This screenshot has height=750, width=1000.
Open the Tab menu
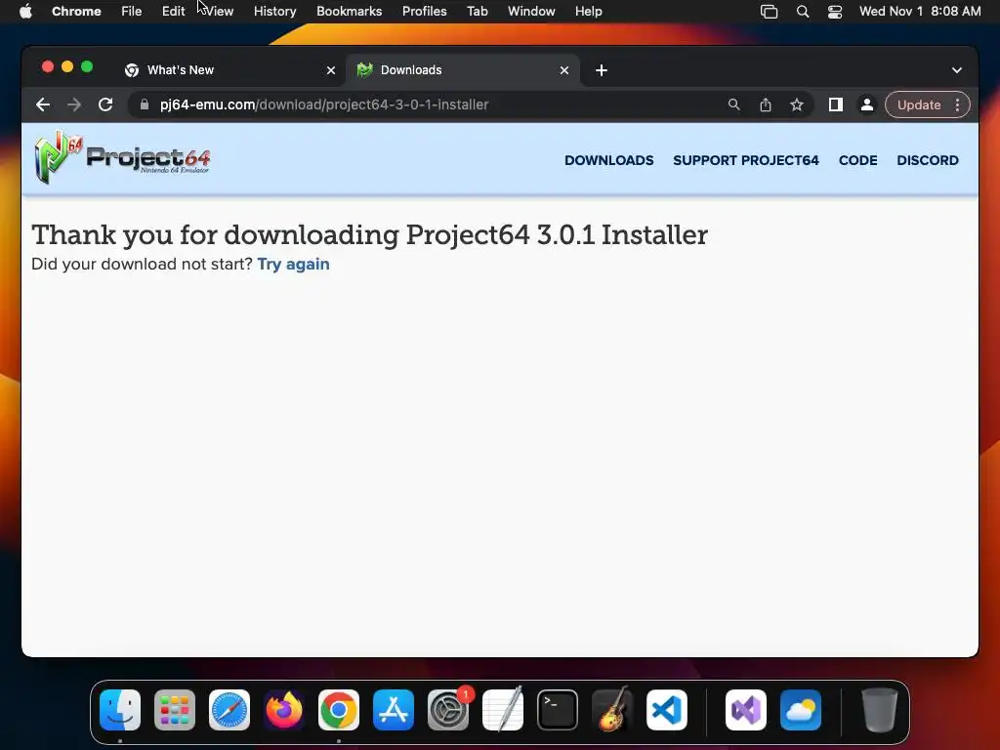tap(477, 12)
